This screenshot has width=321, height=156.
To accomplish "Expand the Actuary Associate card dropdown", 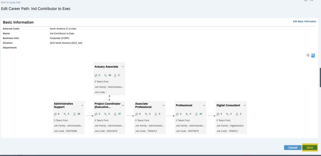I will [123, 67].
